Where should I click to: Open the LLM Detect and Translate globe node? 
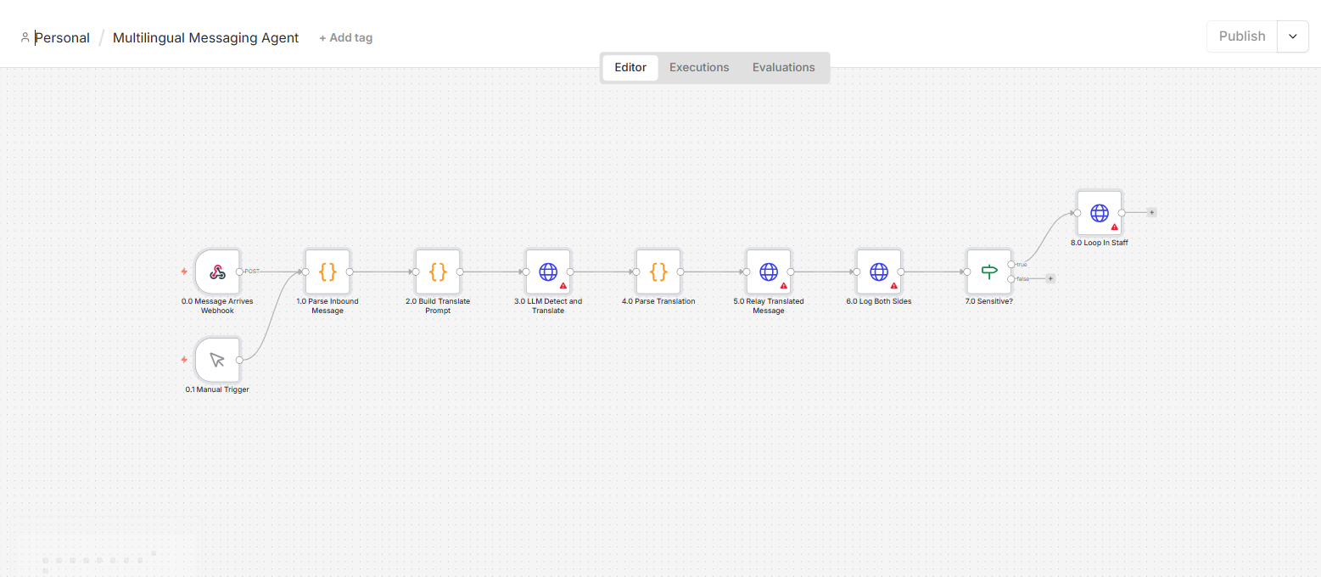548,272
